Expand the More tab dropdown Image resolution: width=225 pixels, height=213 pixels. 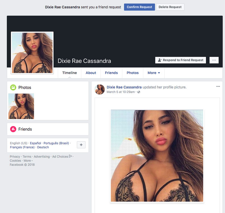[x=154, y=73]
